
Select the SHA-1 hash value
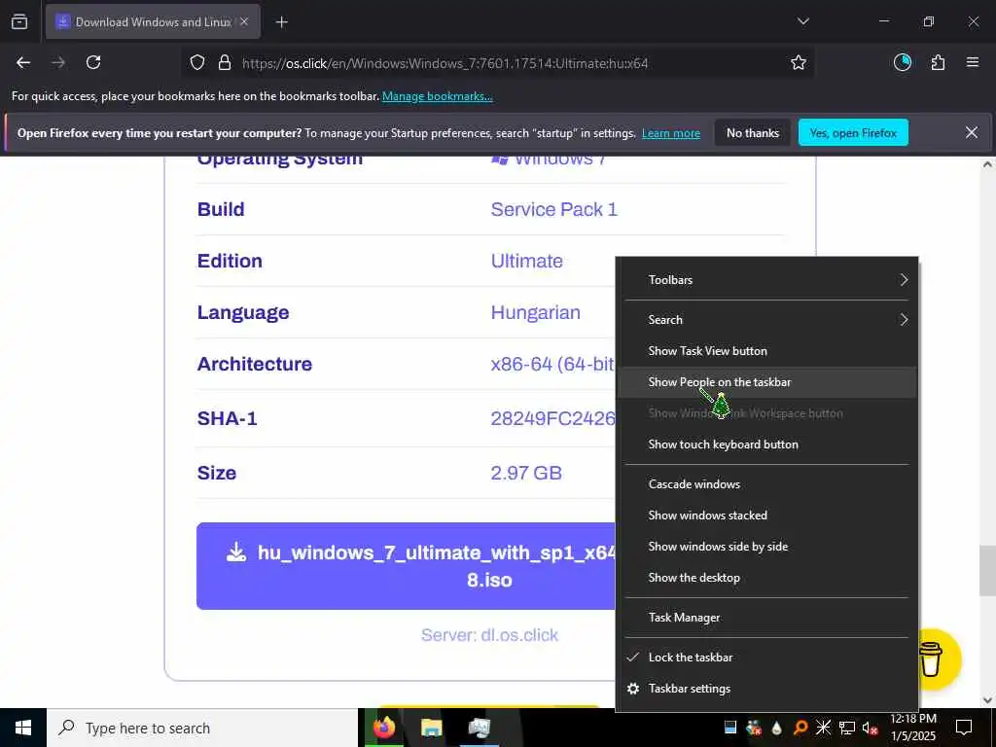tap(552, 418)
